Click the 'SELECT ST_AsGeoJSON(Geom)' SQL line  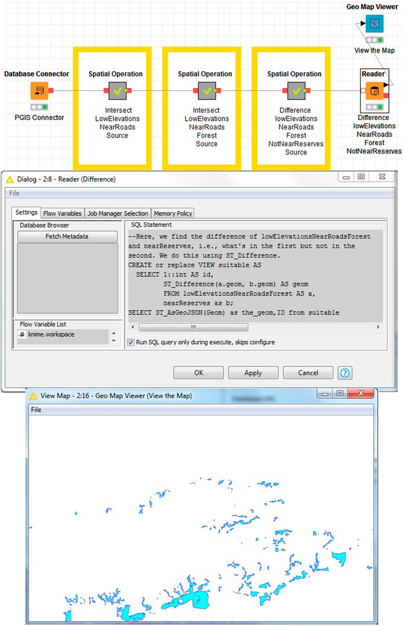point(233,312)
